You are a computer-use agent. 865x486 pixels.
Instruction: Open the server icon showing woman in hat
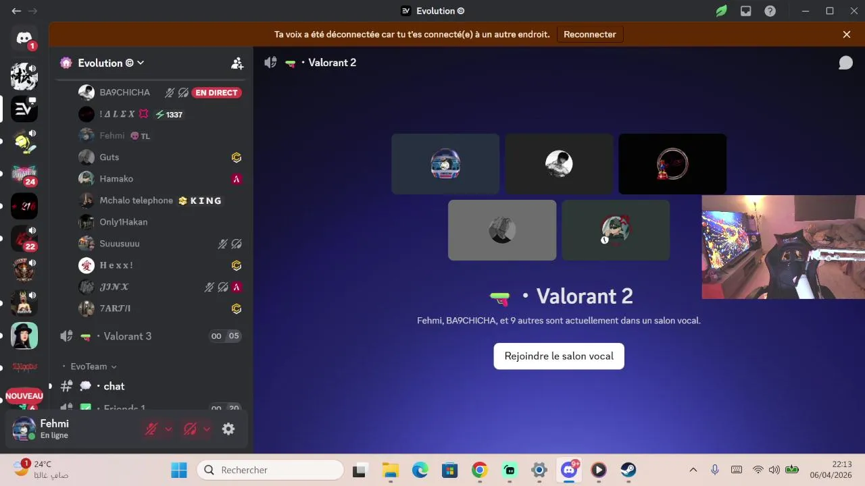point(24,335)
